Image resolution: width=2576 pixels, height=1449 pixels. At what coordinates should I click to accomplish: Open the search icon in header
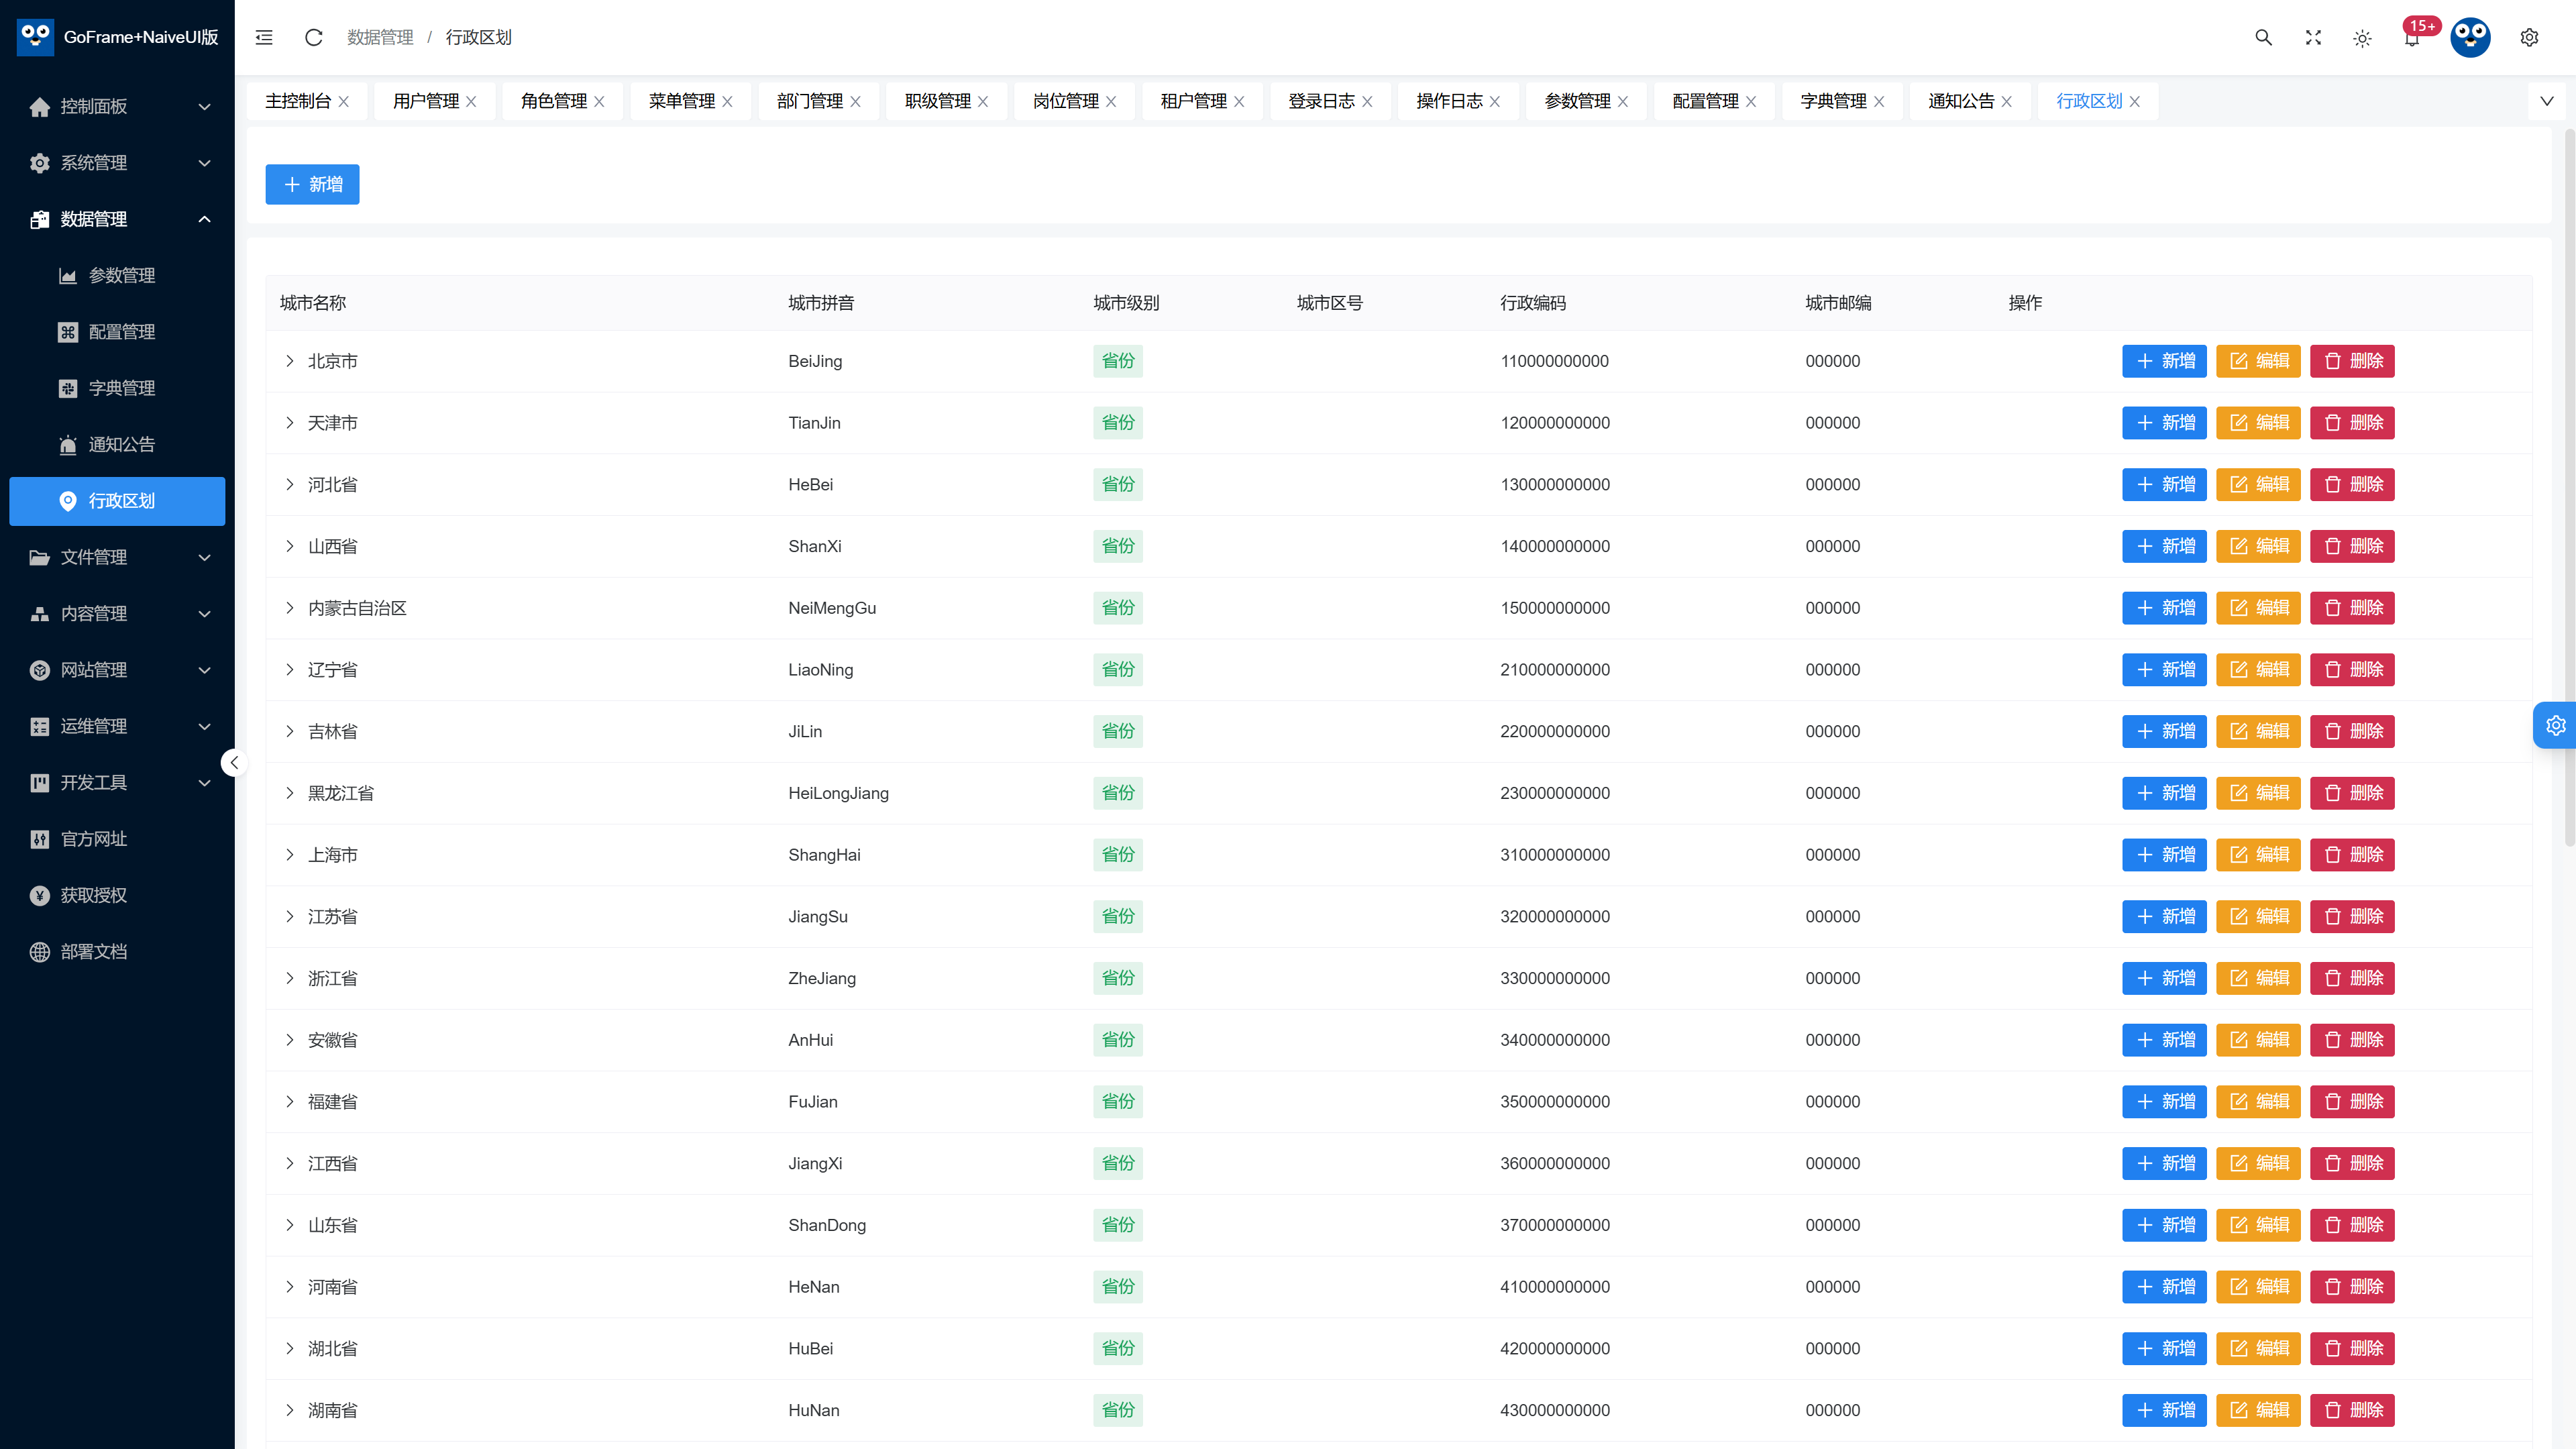[2263, 37]
